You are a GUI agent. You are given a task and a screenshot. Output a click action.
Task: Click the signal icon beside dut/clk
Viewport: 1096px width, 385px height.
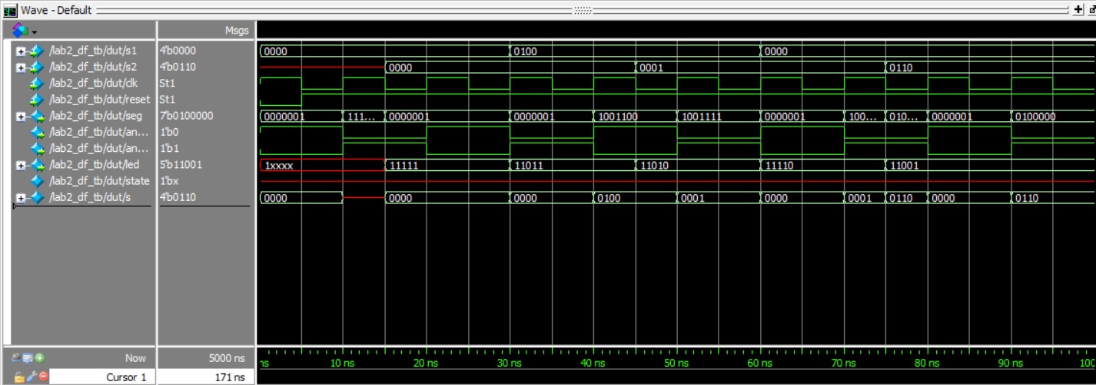click(36, 84)
